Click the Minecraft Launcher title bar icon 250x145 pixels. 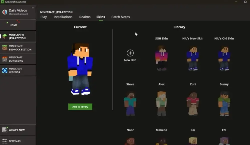(x=2, y=2)
